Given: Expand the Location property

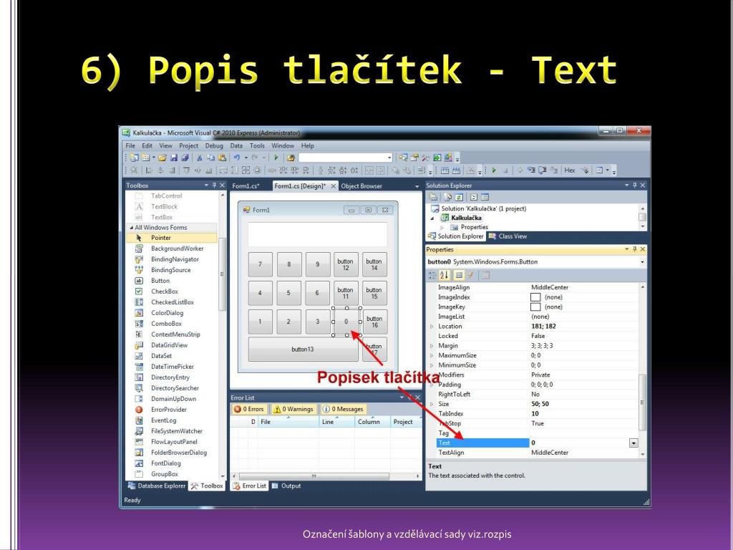Looking at the screenshot, I should (432, 327).
